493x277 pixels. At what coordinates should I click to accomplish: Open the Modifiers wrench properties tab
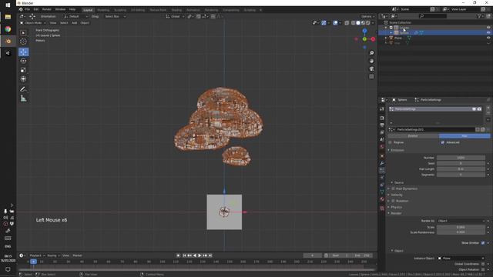382,163
